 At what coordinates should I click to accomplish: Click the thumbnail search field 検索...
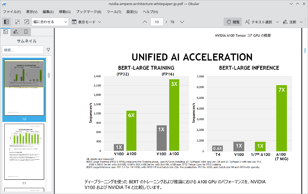point(23,50)
